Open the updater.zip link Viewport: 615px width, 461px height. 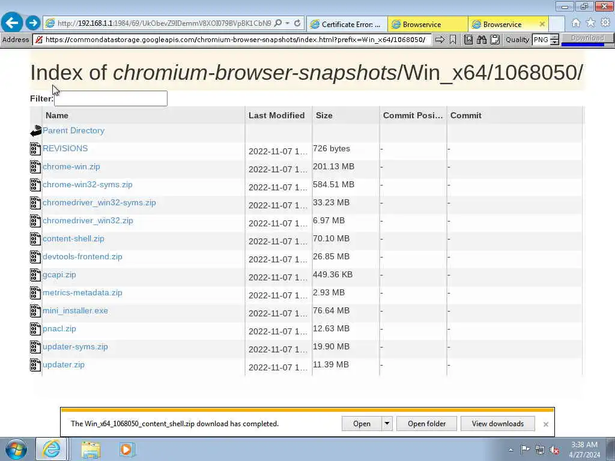[64, 365]
